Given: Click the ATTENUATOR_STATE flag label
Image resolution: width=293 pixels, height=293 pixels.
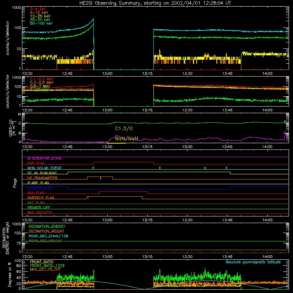Looking at the screenshot, I should click(44, 159).
